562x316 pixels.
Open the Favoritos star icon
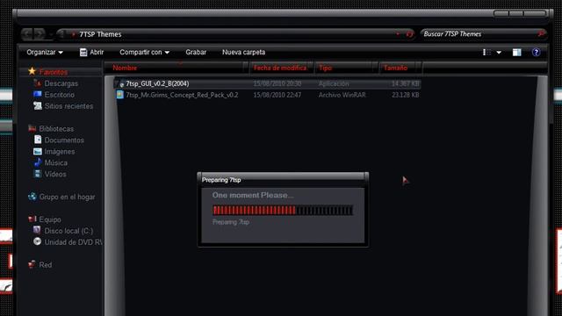point(32,71)
